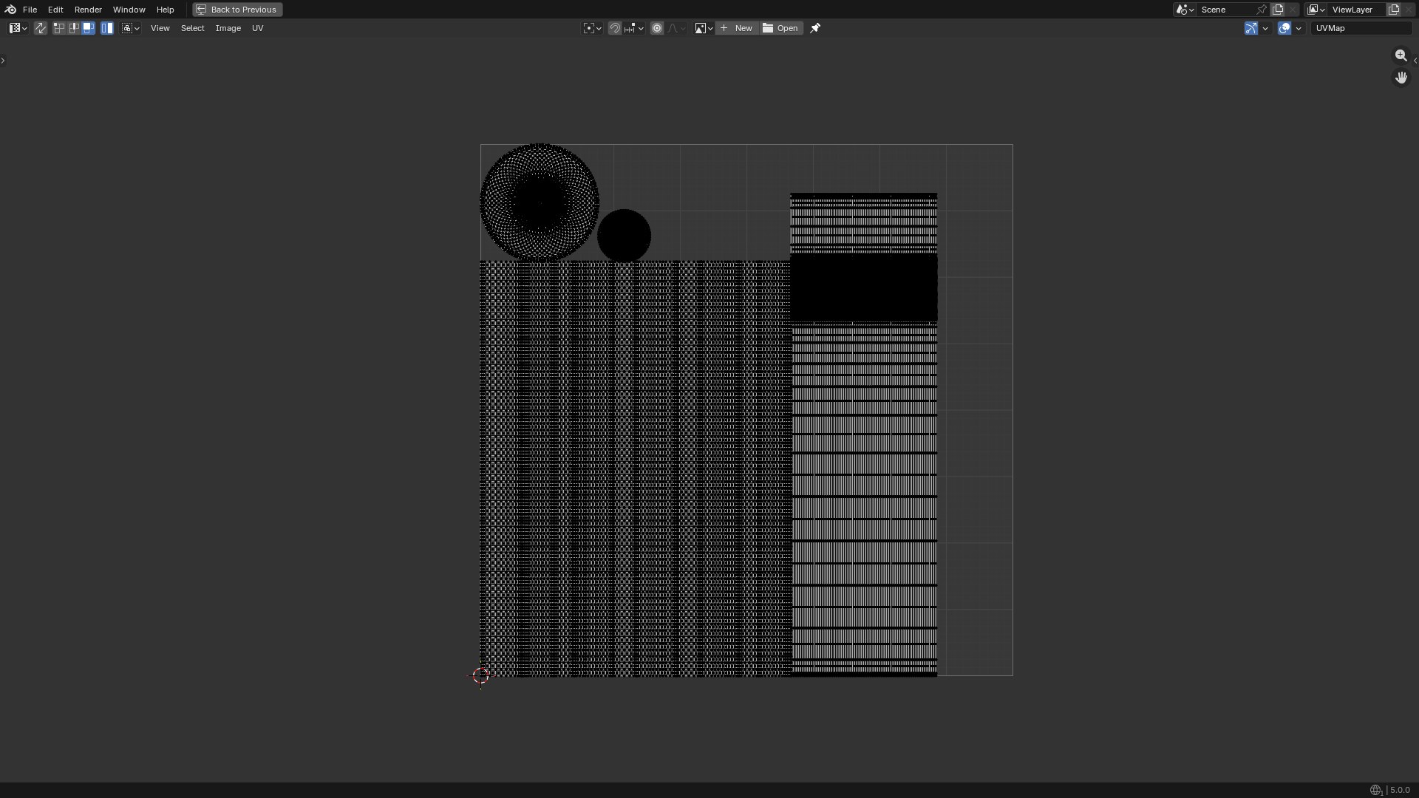Switch to face selection mode
Screen dimensions: 1419x798
[88, 28]
